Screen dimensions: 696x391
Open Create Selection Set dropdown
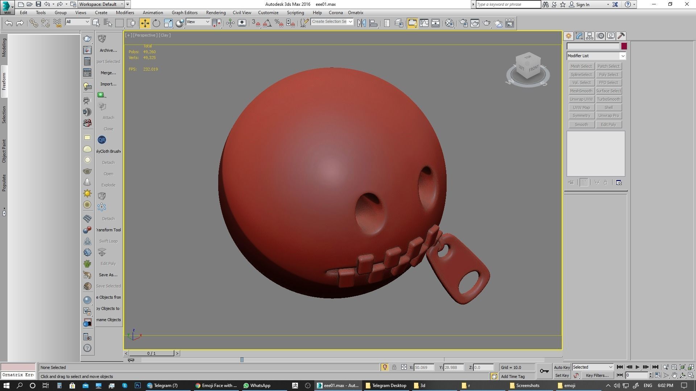(332, 22)
